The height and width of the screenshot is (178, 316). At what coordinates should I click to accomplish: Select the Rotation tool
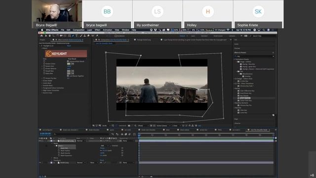click(58, 36)
